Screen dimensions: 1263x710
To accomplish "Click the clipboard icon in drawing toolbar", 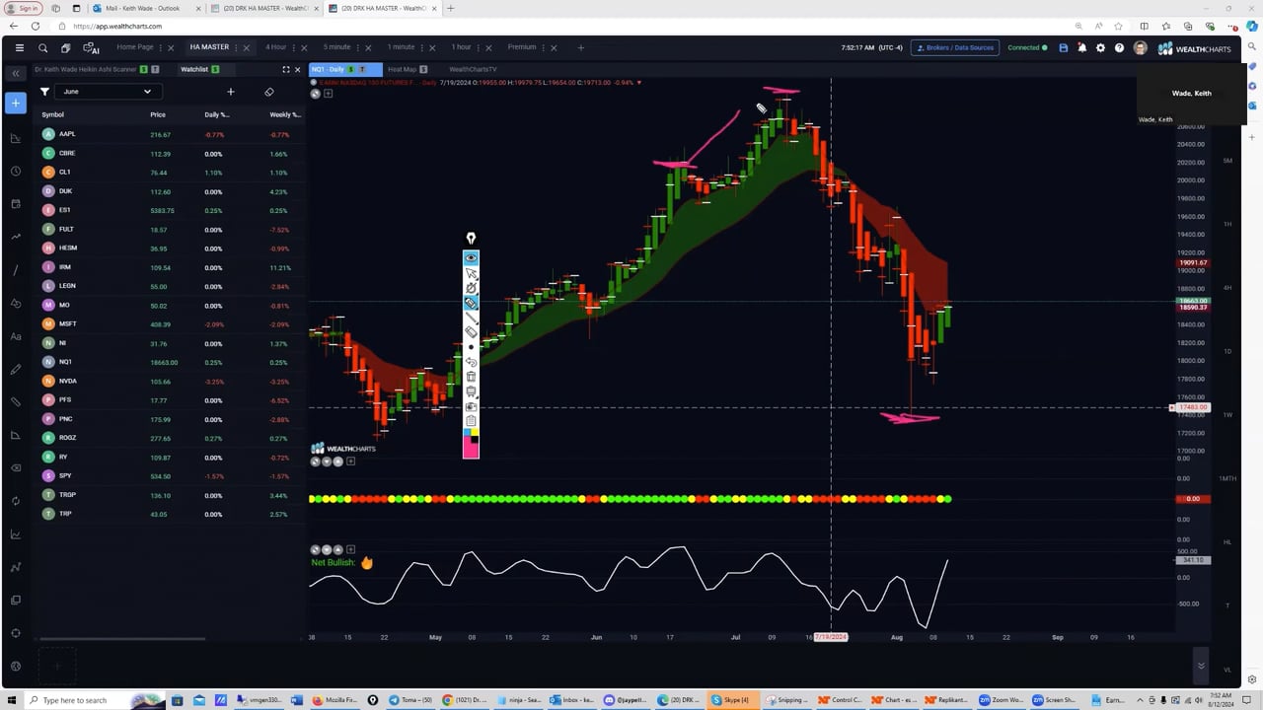I will 471,421.
